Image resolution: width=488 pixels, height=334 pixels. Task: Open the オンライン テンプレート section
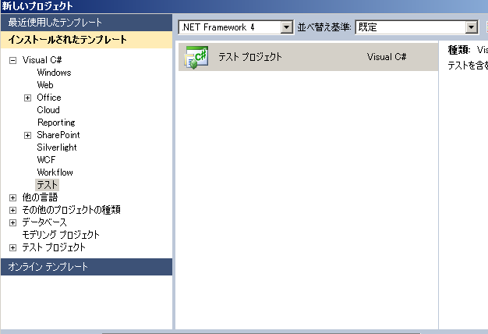point(86,267)
